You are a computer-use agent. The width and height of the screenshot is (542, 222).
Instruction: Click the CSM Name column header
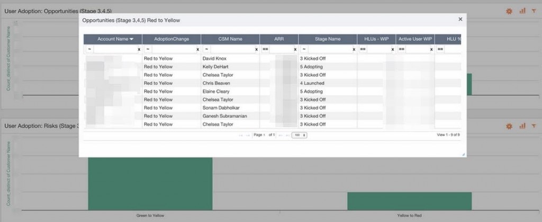230,39
